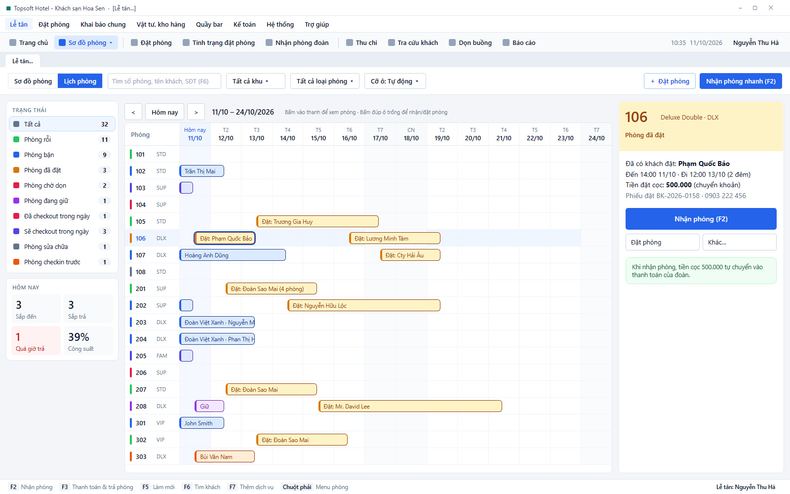Click the Đặt phòng button in room panel
This screenshot has width=790, height=494.
[x=663, y=242]
